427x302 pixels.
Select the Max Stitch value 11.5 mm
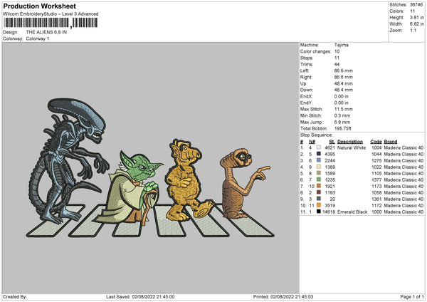(344, 109)
